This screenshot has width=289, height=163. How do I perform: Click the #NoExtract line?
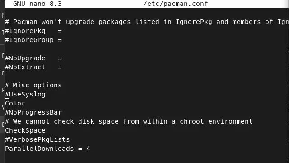coord(33,67)
